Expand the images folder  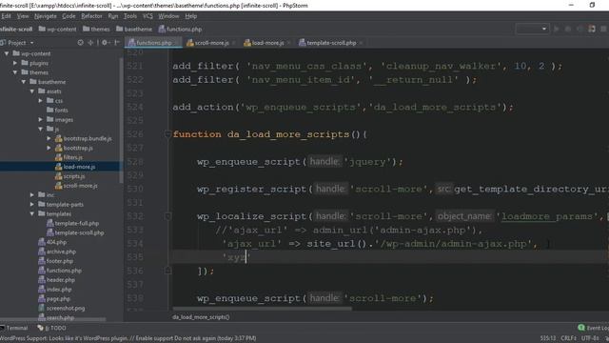(41, 119)
